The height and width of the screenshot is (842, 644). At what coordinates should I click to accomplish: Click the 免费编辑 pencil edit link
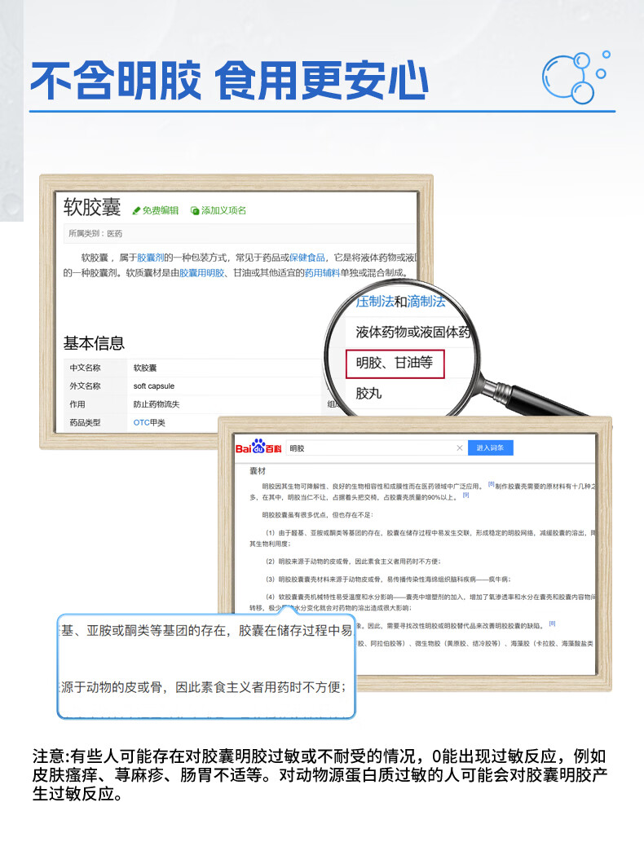coord(155,210)
